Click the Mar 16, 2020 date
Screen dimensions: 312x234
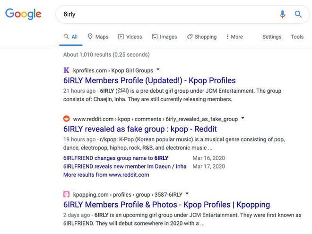[x=209, y=158]
